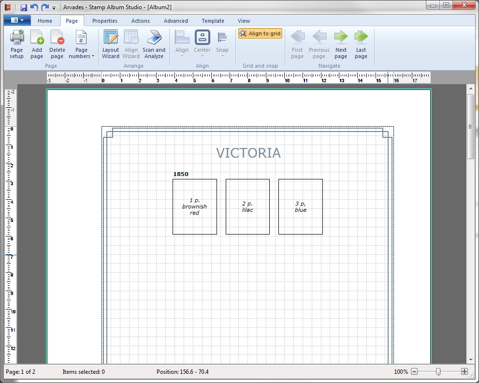The height and width of the screenshot is (383, 479).
Task: Open the View tab
Action: point(244,21)
